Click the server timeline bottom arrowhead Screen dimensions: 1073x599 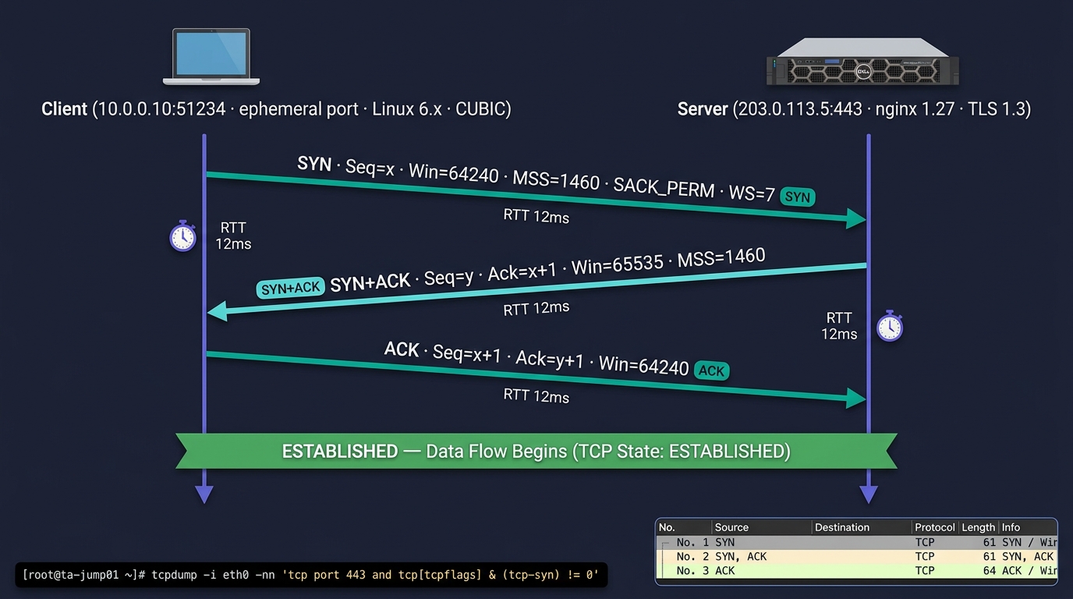pos(868,494)
